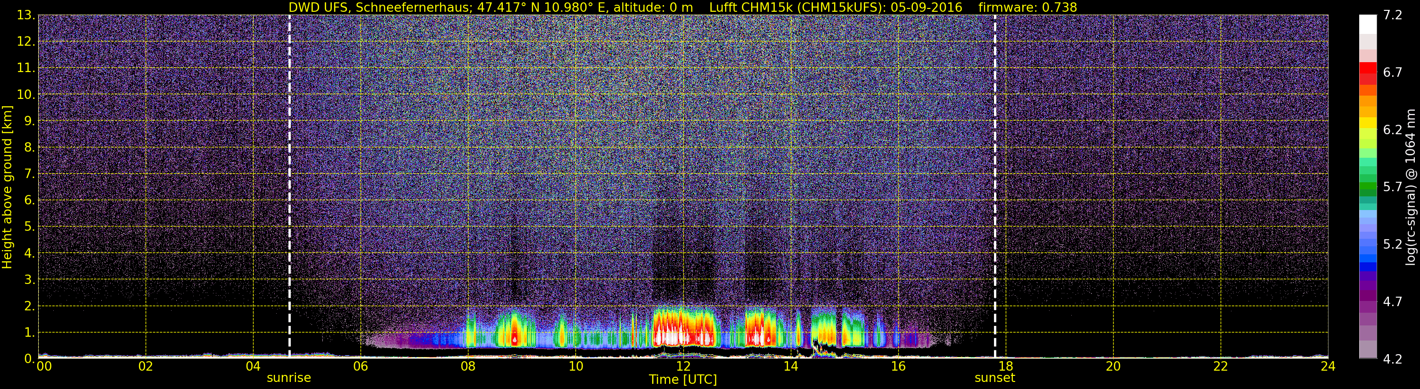Click the 'Height above ground [km]' axis label
1420x389 pixels.
7,187
